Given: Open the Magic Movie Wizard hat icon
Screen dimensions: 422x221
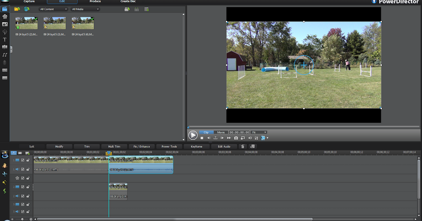Looking at the screenshot, I should pos(5,155).
